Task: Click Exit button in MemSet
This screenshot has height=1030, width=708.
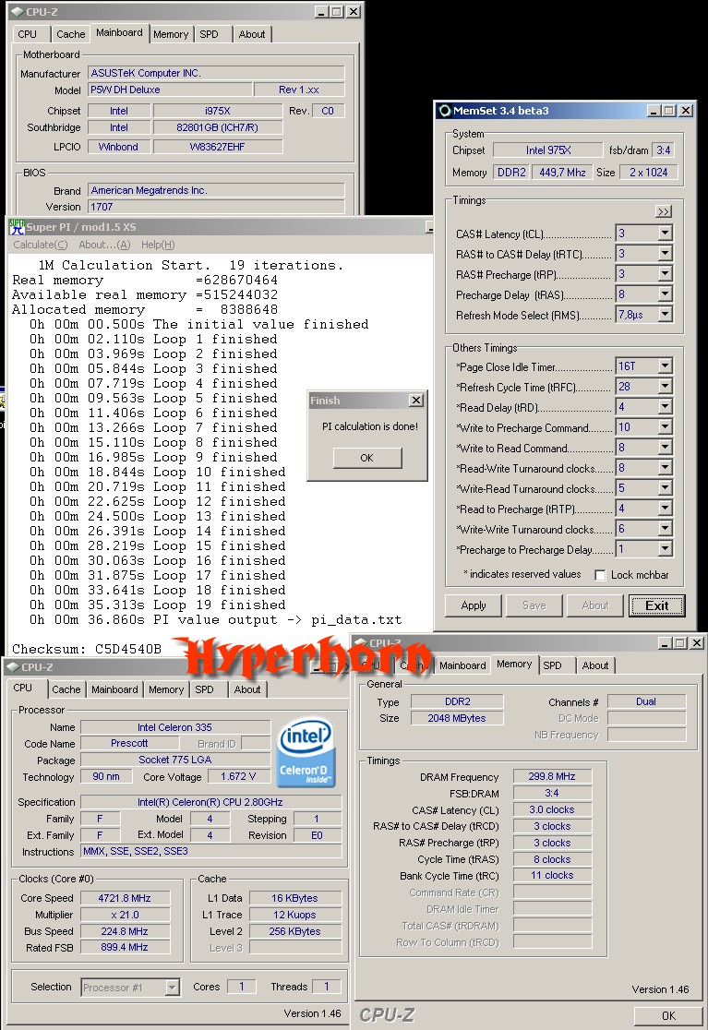Action: pos(657,605)
